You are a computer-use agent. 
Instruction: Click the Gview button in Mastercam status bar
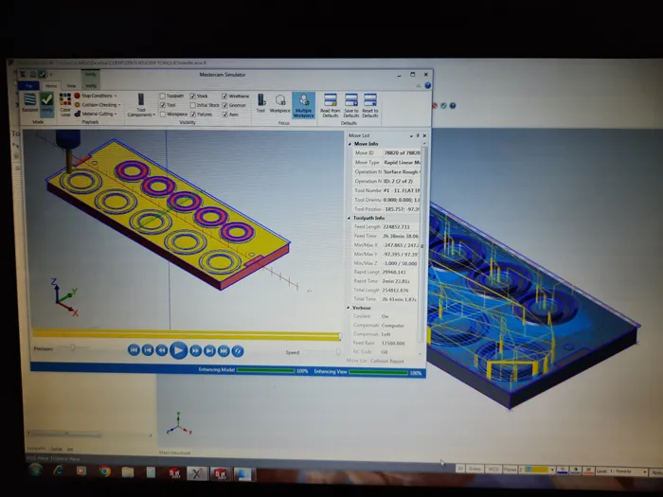tap(475, 469)
